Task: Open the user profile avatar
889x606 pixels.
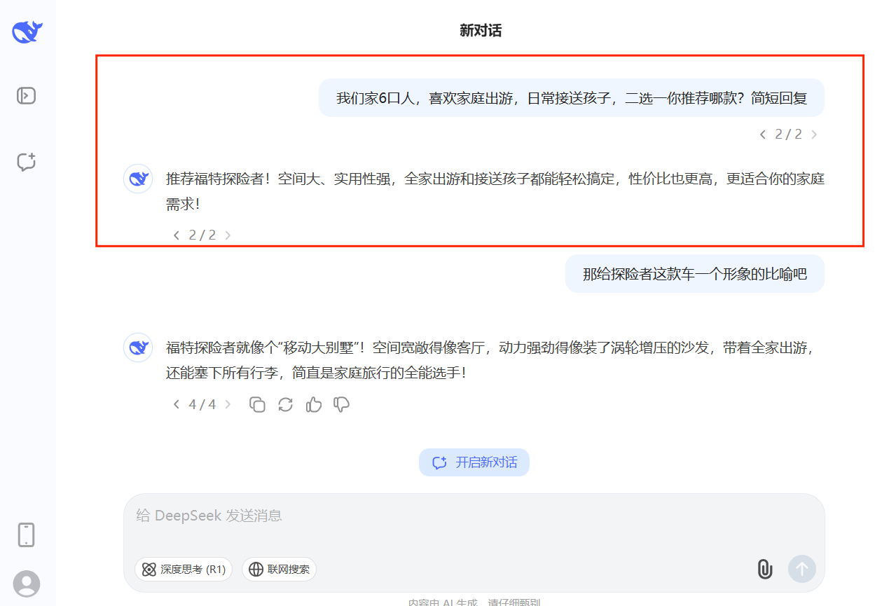Action: pos(27,584)
